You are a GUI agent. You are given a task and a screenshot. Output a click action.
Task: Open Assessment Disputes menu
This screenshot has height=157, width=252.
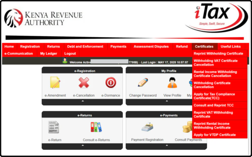coord(151,47)
